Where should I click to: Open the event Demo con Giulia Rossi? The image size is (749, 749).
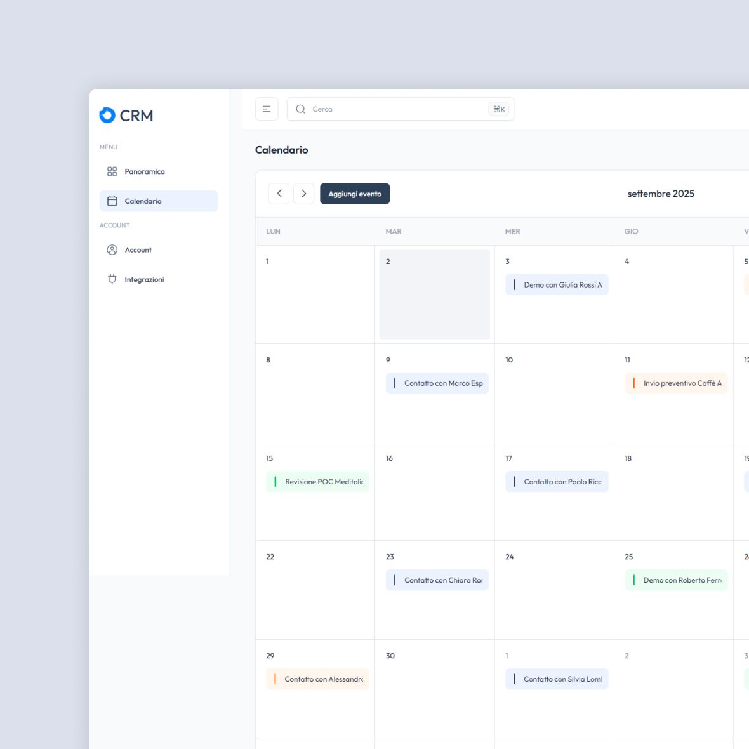pyautogui.click(x=557, y=284)
